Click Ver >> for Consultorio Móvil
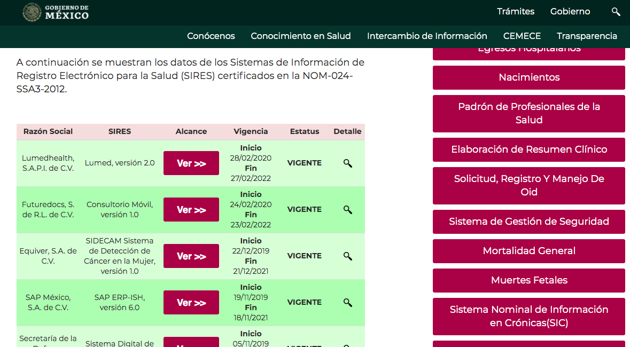 pos(191,210)
